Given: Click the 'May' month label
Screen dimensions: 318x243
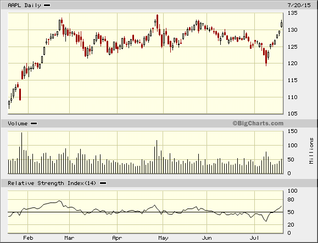Looking at the screenshot, I should 163,238.
